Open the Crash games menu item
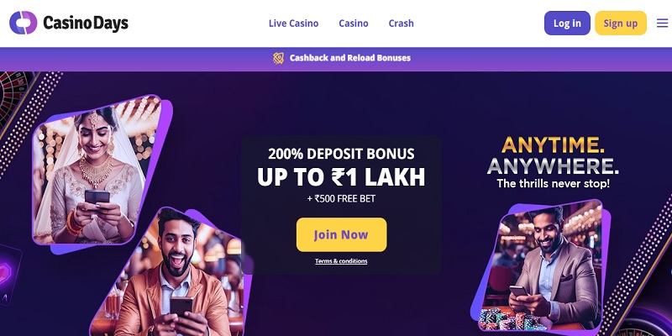The height and width of the screenshot is (336, 672). [x=402, y=24]
